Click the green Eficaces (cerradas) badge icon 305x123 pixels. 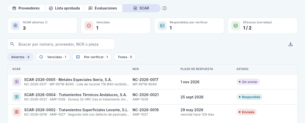pyautogui.click(x=236, y=26)
